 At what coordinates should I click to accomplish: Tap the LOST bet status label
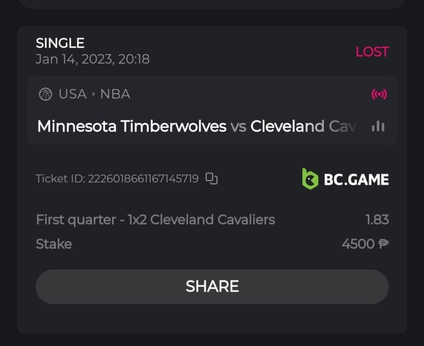pos(372,52)
